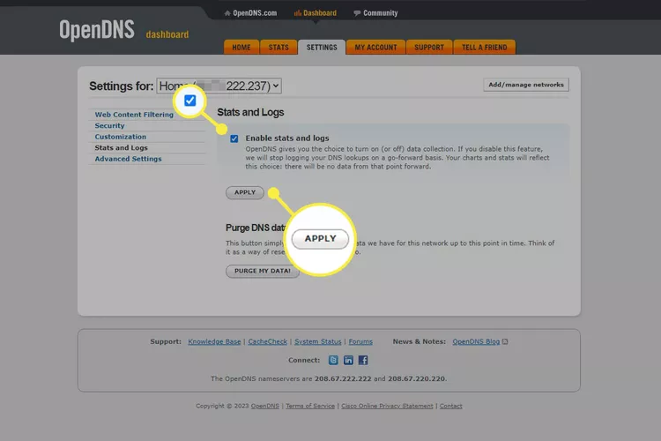Viewport: 661px width, 441px height.
Task: Toggle Enable stats and logs checkbox
Action: (234, 138)
